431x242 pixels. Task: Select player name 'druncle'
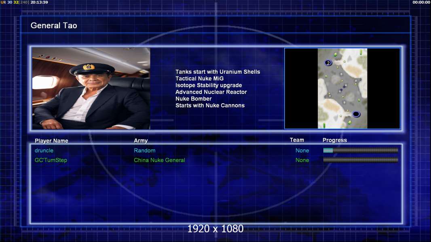pos(44,150)
